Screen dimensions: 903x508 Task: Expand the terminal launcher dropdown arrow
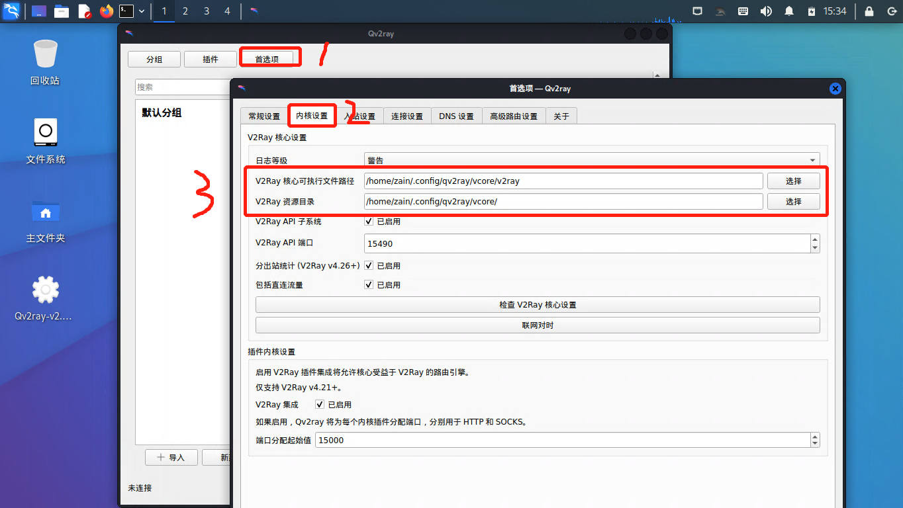click(142, 11)
